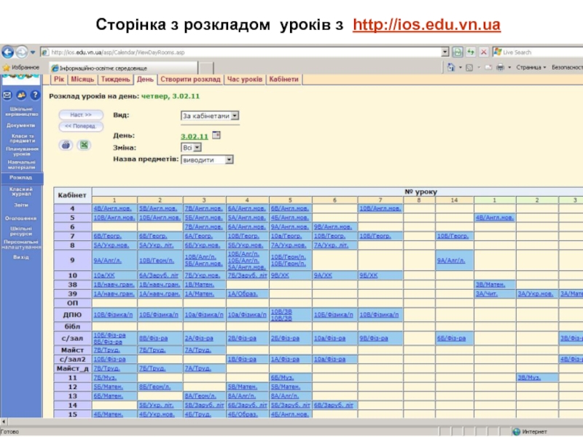Image resolution: width=583 pixels, height=437 pixels.
Task: Click the Read Mail icon in command bar
Action: pyautogui.click(x=488, y=67)
